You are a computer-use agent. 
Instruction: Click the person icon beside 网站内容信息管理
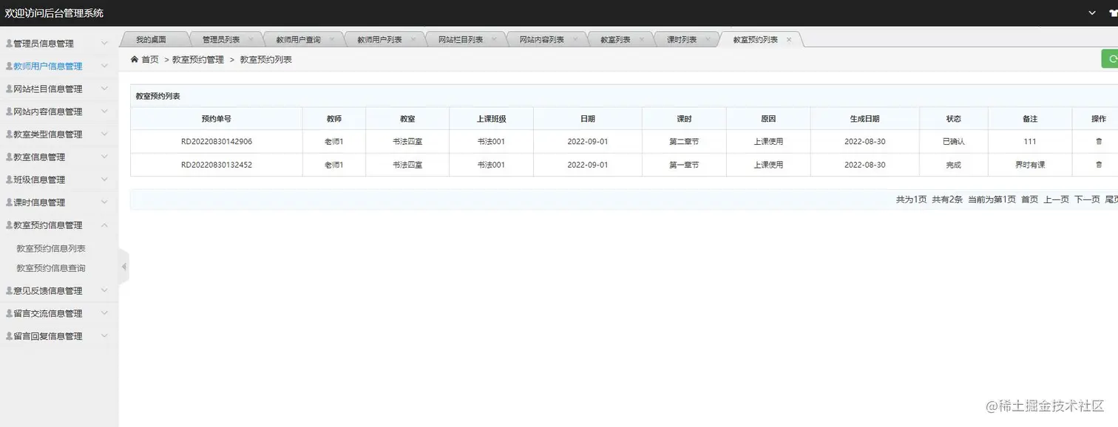[9, 112]
